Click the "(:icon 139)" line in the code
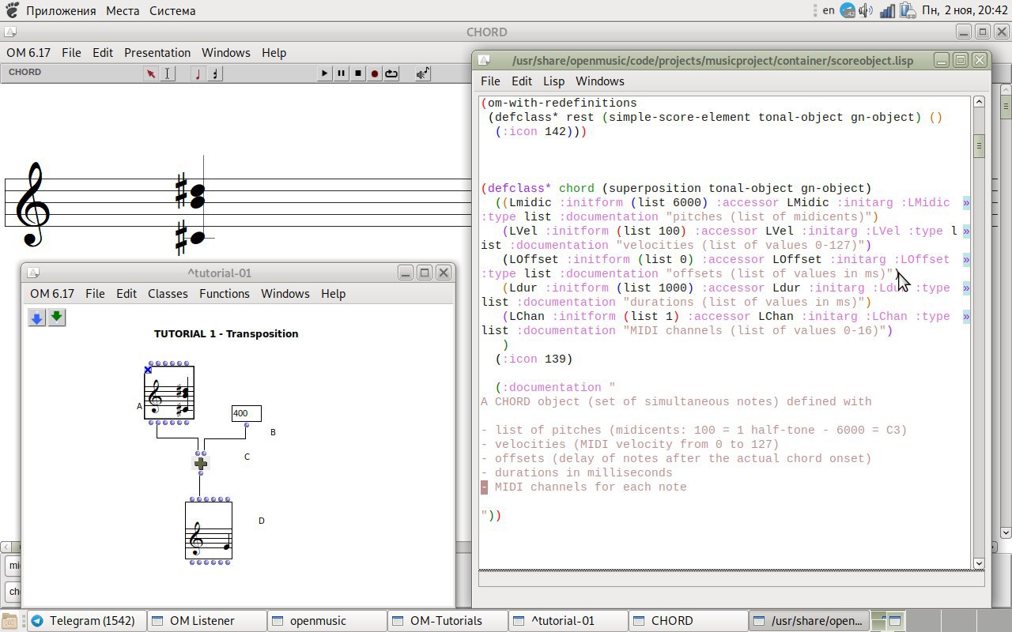Viewport: 1012px width, 632px height. point(534,359)
